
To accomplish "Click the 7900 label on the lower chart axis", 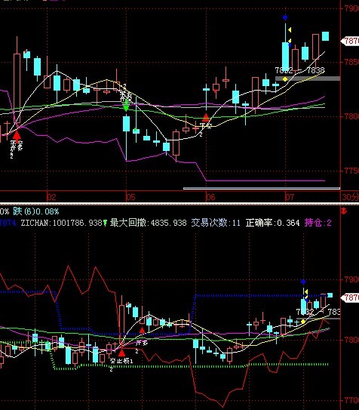I will [351, 279].
